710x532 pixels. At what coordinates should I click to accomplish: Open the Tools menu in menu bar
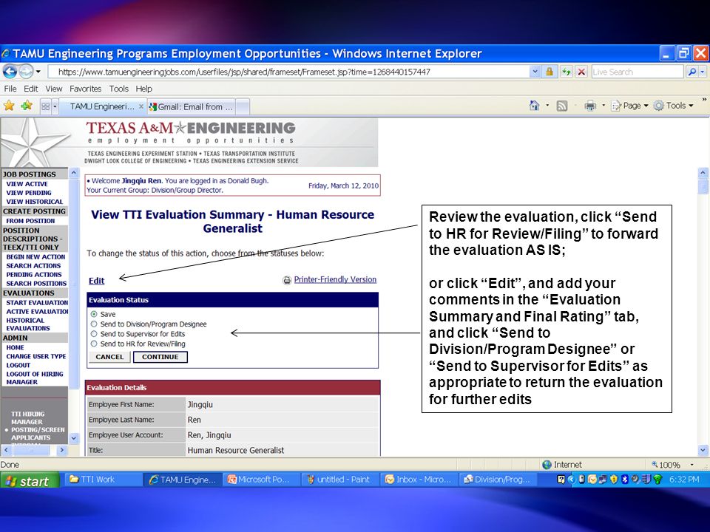[118, 89]
